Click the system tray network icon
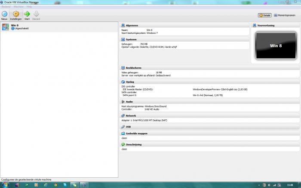 click(x=274, y=185)
